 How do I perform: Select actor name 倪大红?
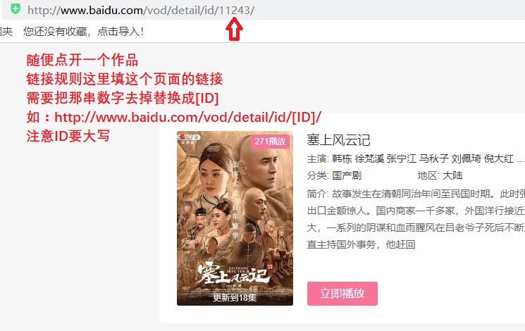coord(498,158)
